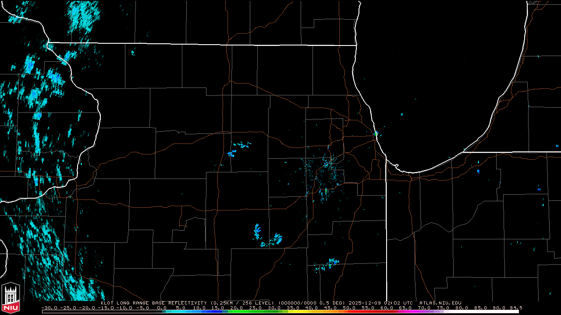This screenshot has height=315, width=561.
Task: Click the white section of the color bar
Action: point(482,311)
